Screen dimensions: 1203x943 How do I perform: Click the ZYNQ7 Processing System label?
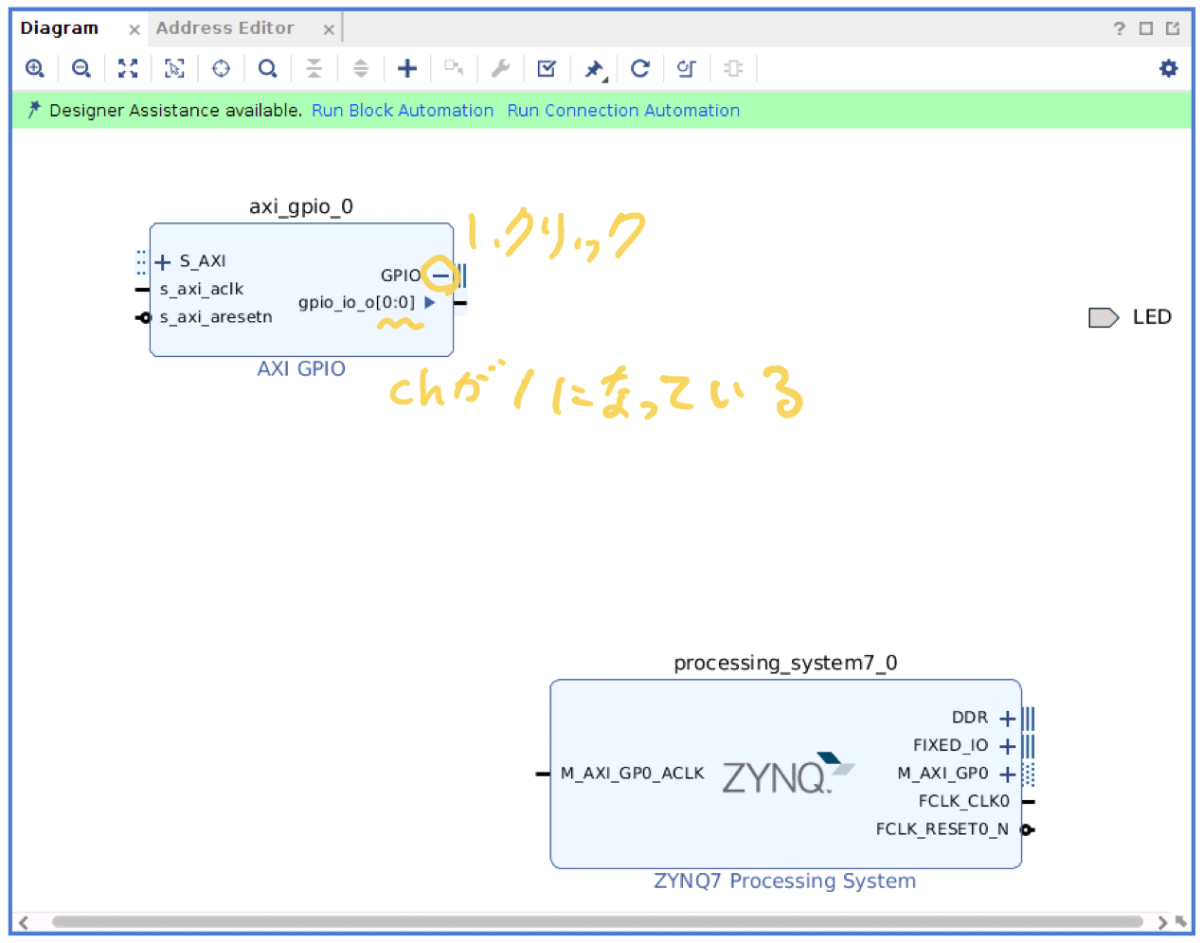click(785, 881)
